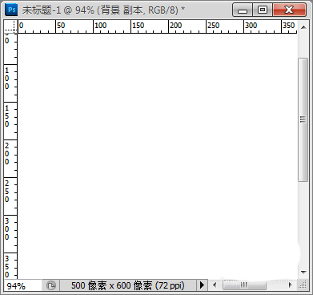Viewport: 313px width, 295px height.
Task: Click the 500 像素 x 600 像素 document info
Action: (x=128, y=285)
